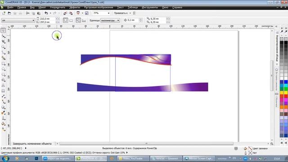288x162 pixels.
Task: Click the Windows Start button
Action: pos(5,158)
